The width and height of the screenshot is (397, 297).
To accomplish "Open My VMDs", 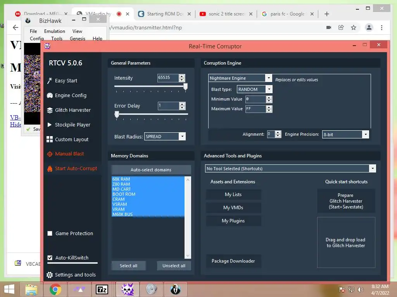I will pos(233,208).
